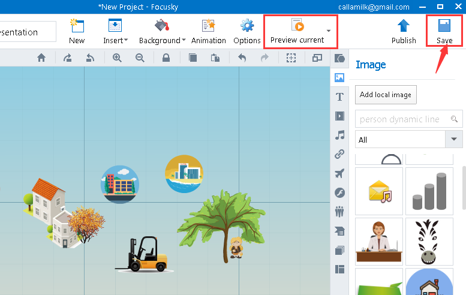This screenshot has height=295, width=466.
Task: Click the overlapping windows icon in canvas toolbar
Action: [317, 58]
